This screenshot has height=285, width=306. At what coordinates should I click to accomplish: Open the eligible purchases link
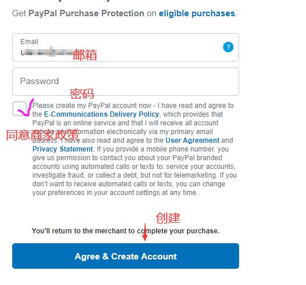click(x=197, y=13)
